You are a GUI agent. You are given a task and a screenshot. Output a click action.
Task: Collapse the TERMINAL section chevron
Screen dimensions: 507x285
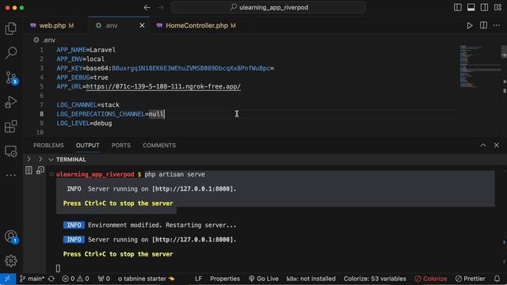click(x=51, y=160)
